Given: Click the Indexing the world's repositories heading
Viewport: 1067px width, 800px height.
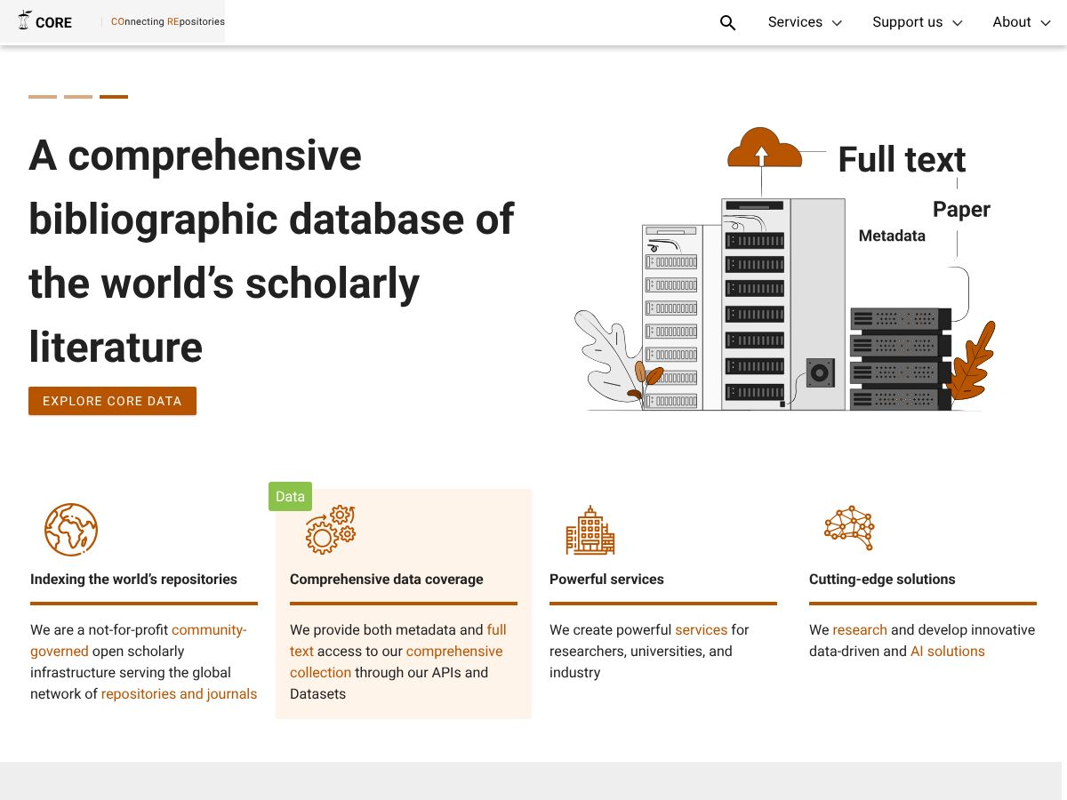Looking at the screenshot, I should [x=133, y=579].
